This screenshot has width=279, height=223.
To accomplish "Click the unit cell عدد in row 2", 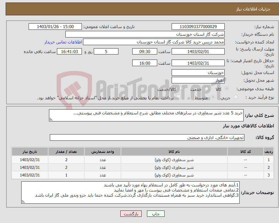I will [x=103, y=168].
